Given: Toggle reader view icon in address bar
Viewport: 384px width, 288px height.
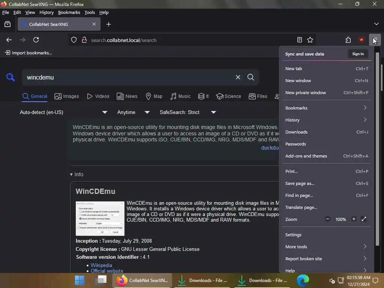Looking at the screenshot, I should (x=299, y=40).
